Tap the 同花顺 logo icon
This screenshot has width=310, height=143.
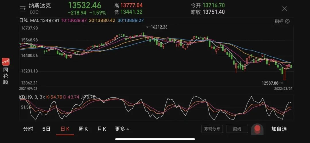click(6, 62)
